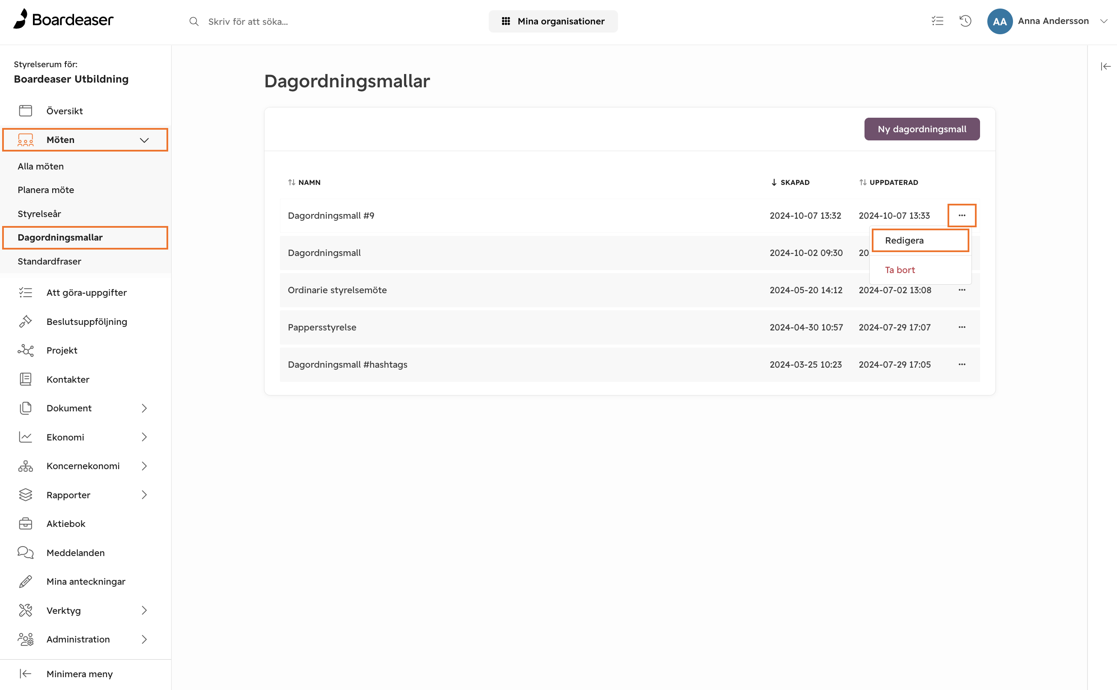Expand the Ekonomi chevron
This screenshot has width=1117, height=690.
144,437
